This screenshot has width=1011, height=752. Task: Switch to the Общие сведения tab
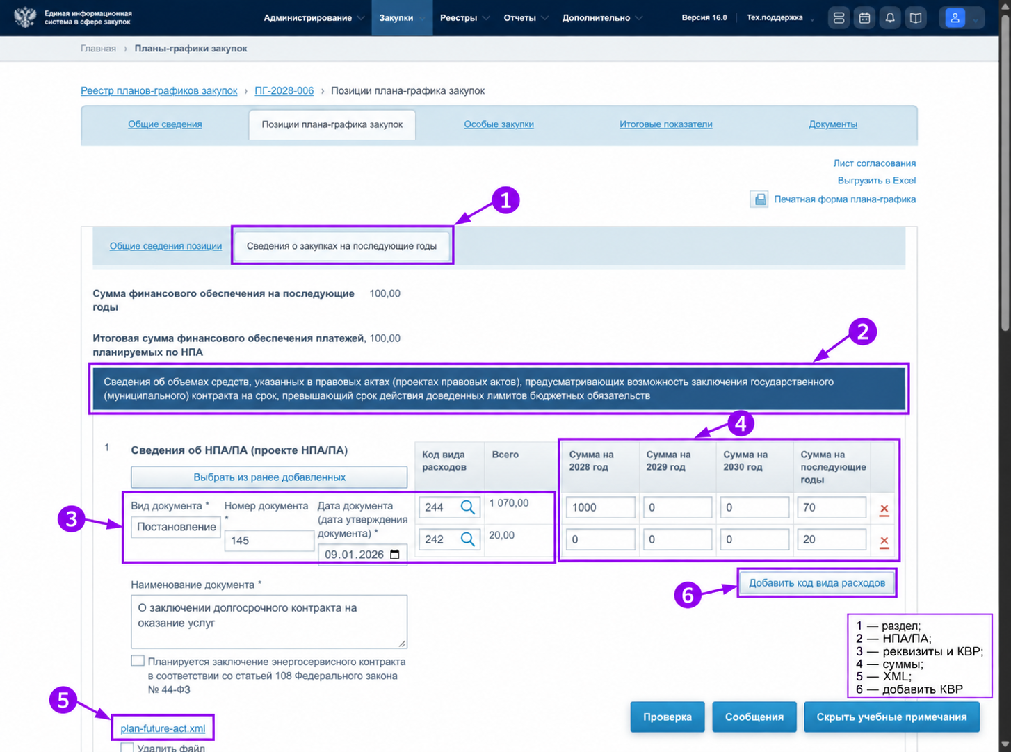[x=165, y=124]
